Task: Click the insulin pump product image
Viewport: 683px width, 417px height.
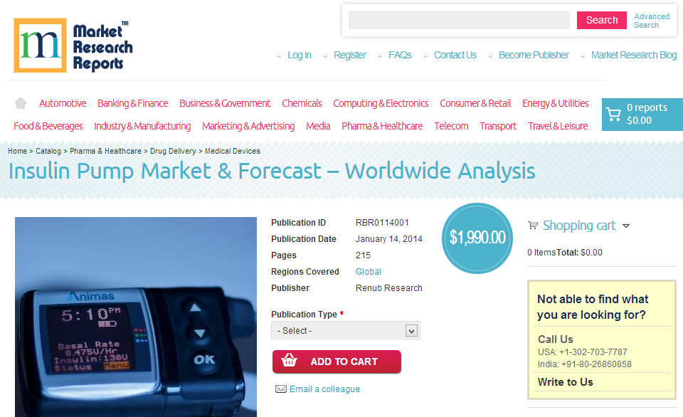Action: coord(136,317)
